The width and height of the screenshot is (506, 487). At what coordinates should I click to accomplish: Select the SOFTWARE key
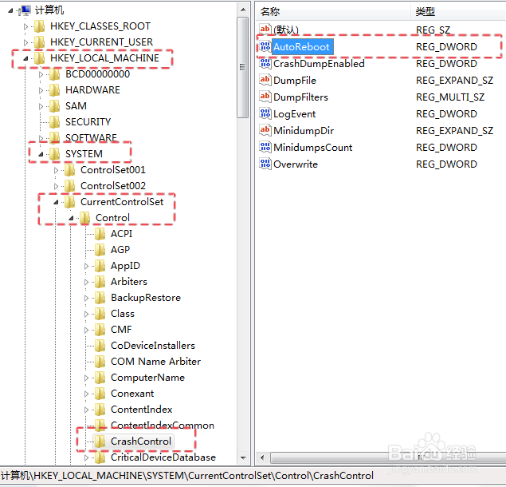pyautogui.click(x=91, y=138)
